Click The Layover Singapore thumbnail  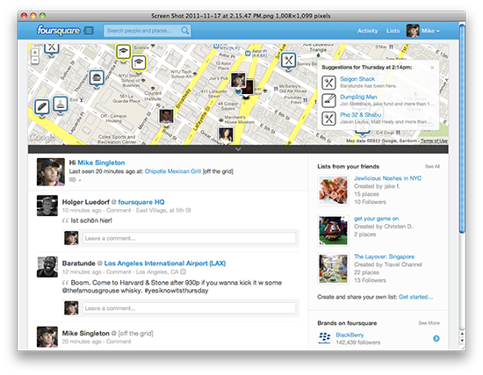334,269
